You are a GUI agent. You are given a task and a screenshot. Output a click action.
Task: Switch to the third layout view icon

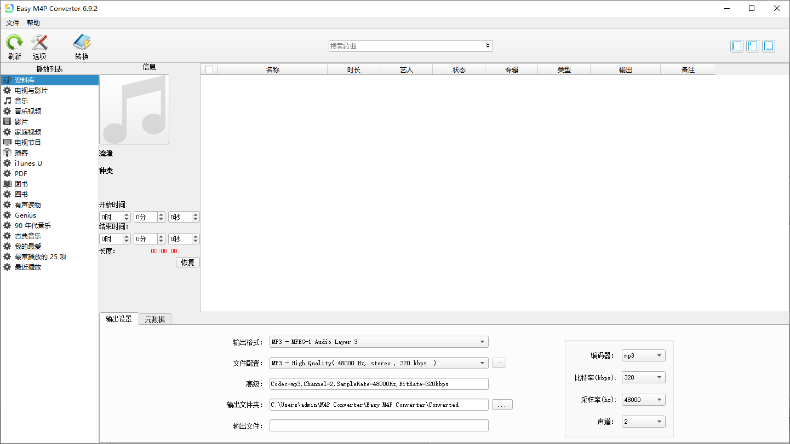(769, 46)
